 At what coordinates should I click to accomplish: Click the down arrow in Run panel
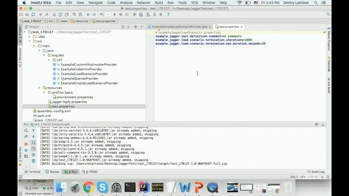(33, 137)
